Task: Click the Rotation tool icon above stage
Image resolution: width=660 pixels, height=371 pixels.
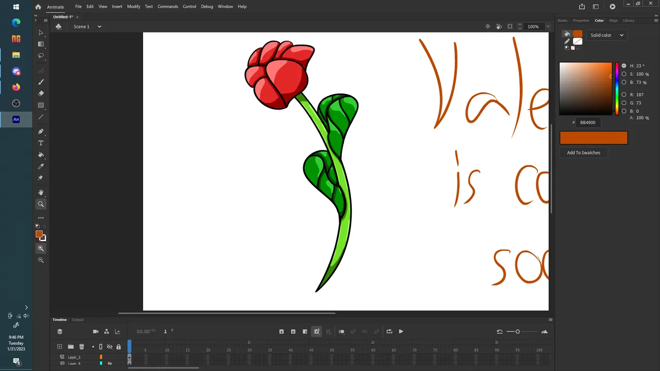Action: pyautogui.click(x=499, y=26)
